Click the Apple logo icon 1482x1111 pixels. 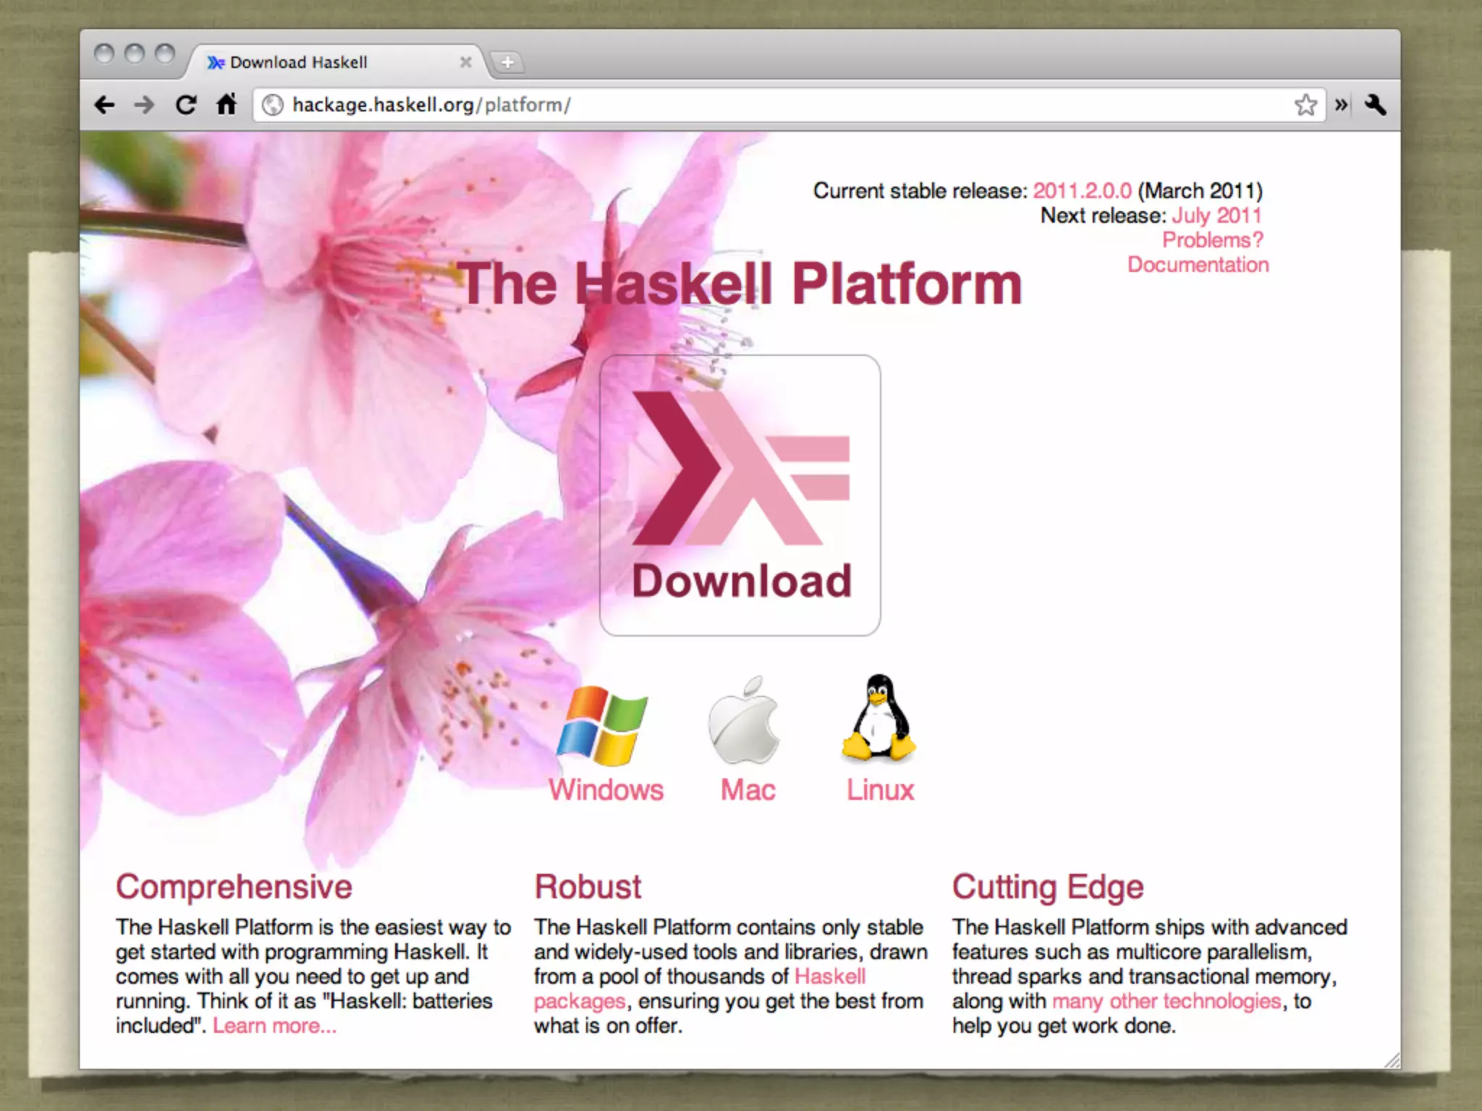tap(745, 720)
